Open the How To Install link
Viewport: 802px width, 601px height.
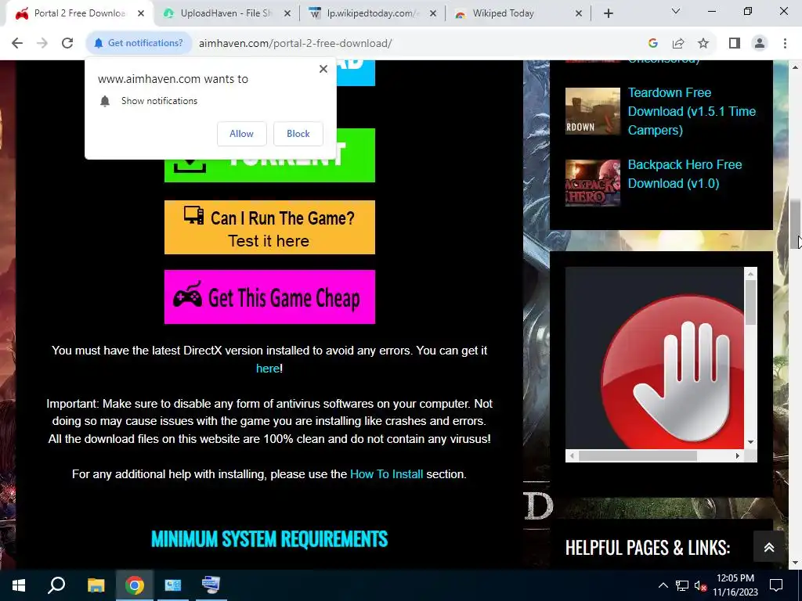[x=386, y=474]
